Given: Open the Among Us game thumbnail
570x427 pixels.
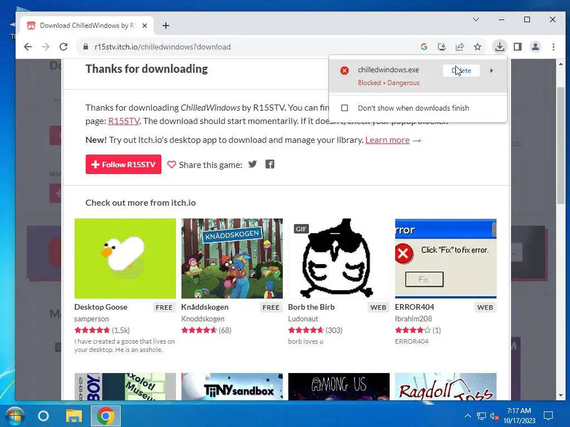Looking at the screenshot, I should tap(339, 387).
